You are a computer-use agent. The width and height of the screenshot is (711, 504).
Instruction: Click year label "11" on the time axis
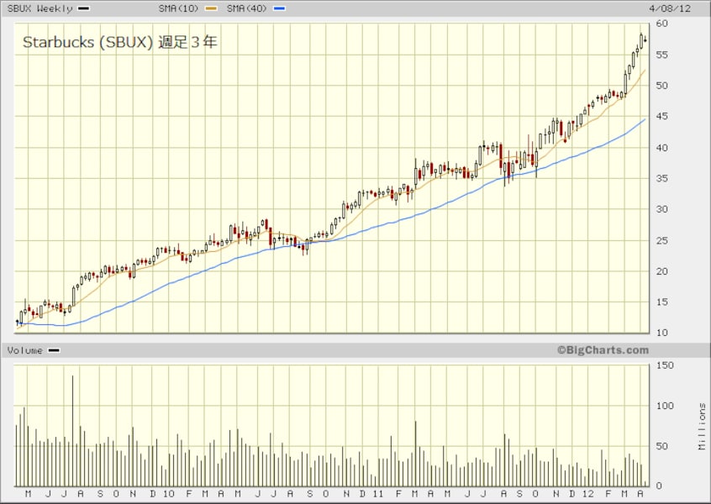(x=378, y=494)
